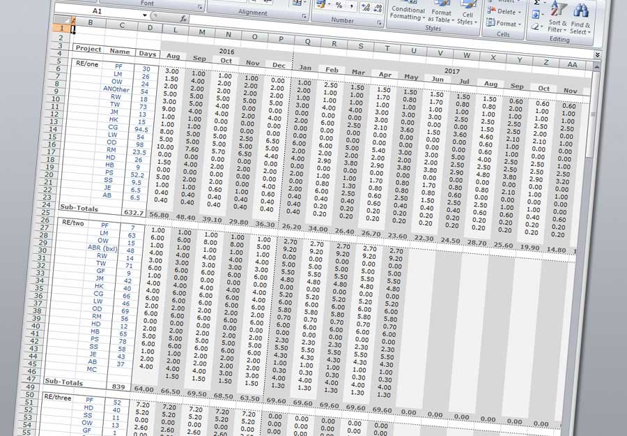627x436 pixels.
Task: Click the Clear eraser icon
Action: point(535,27)
